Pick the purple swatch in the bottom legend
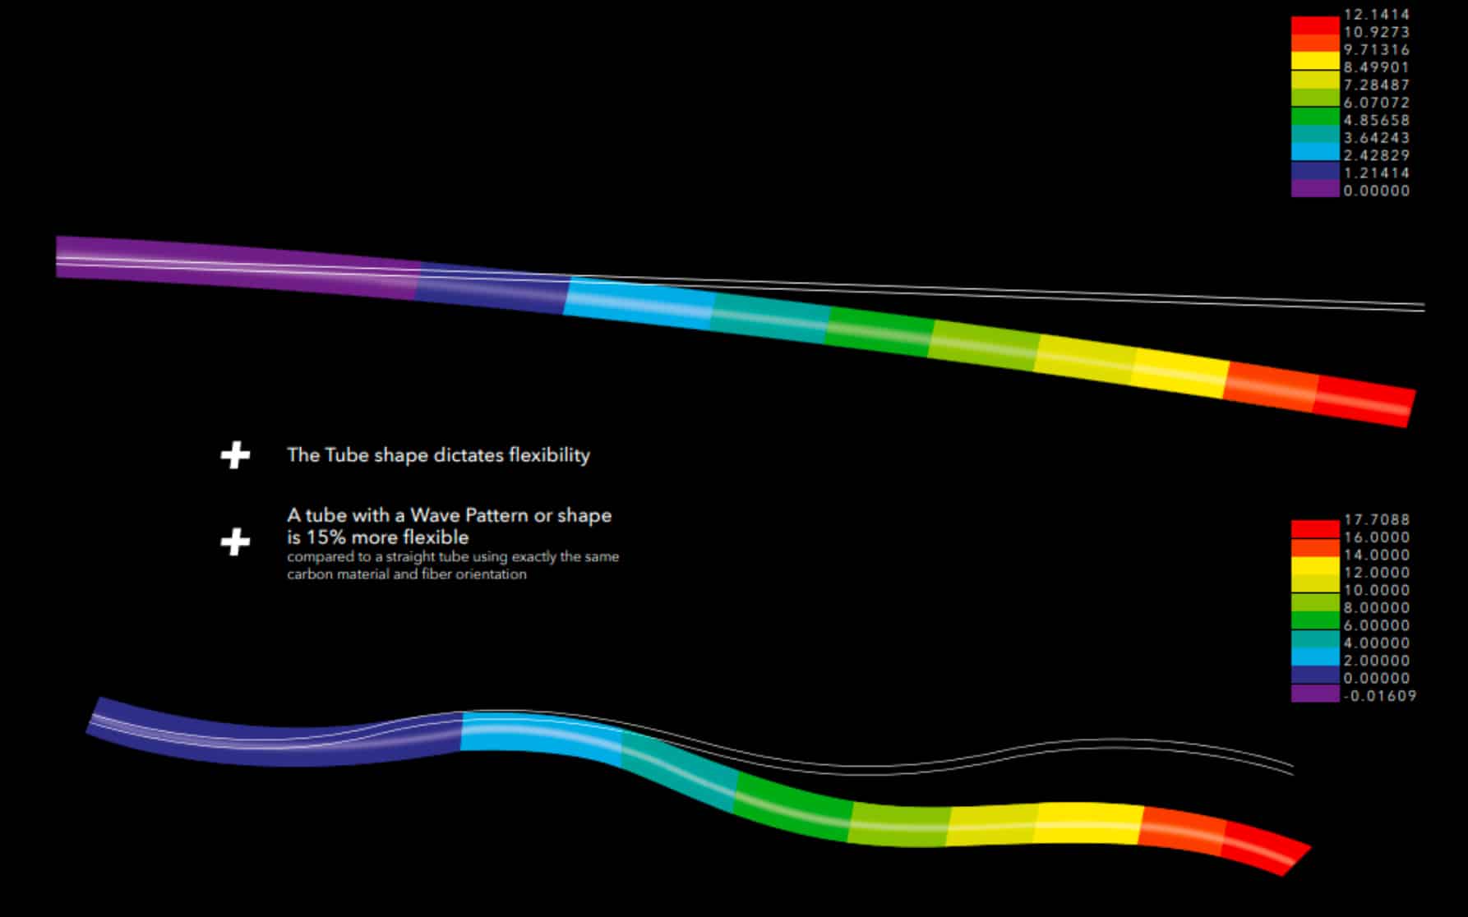 pos(1315,694)
